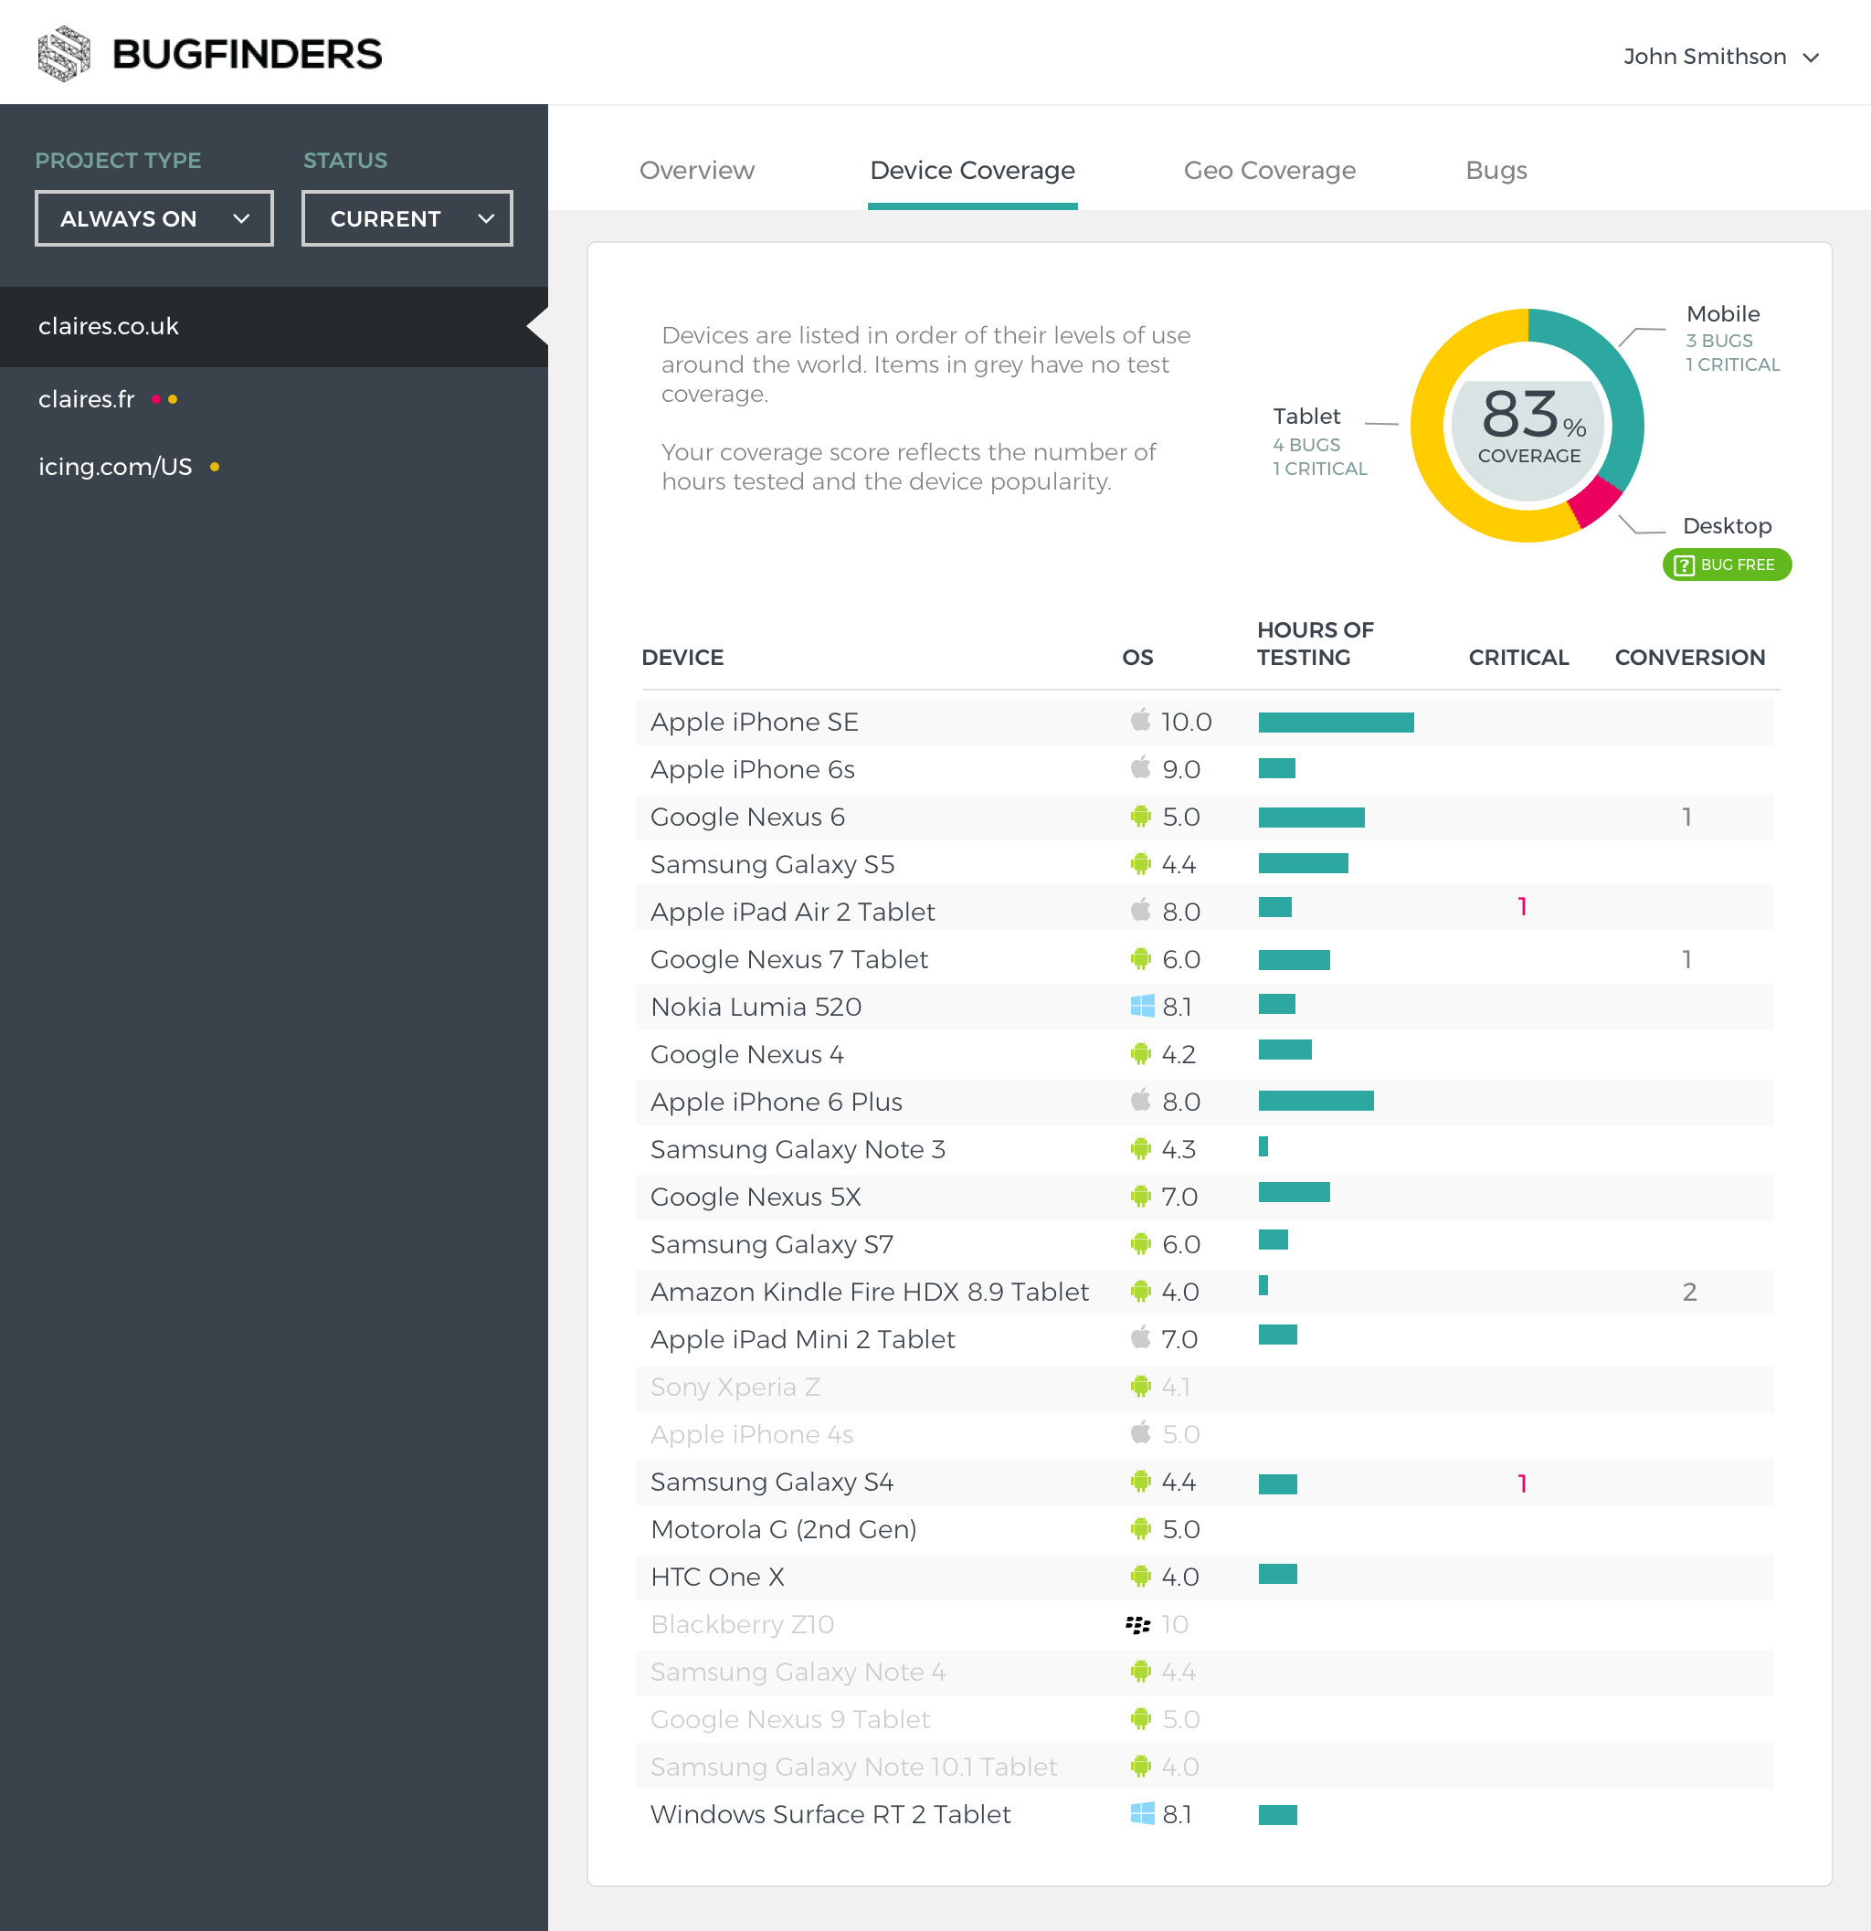1871x1931 pixels.
Task: Click iPhone SE hours of testing bar
Action: [x=1335, y=723]
